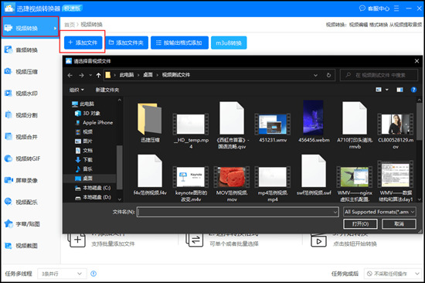Image resolution: width=425 pixels, height=283 pixels.
Task: Click the 添加文件夹 button
Action: (127, 43)
